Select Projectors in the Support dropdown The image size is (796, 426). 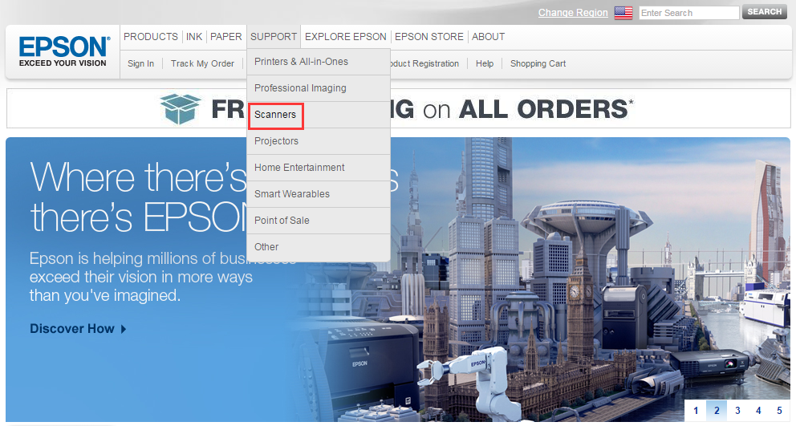(276, 141)
